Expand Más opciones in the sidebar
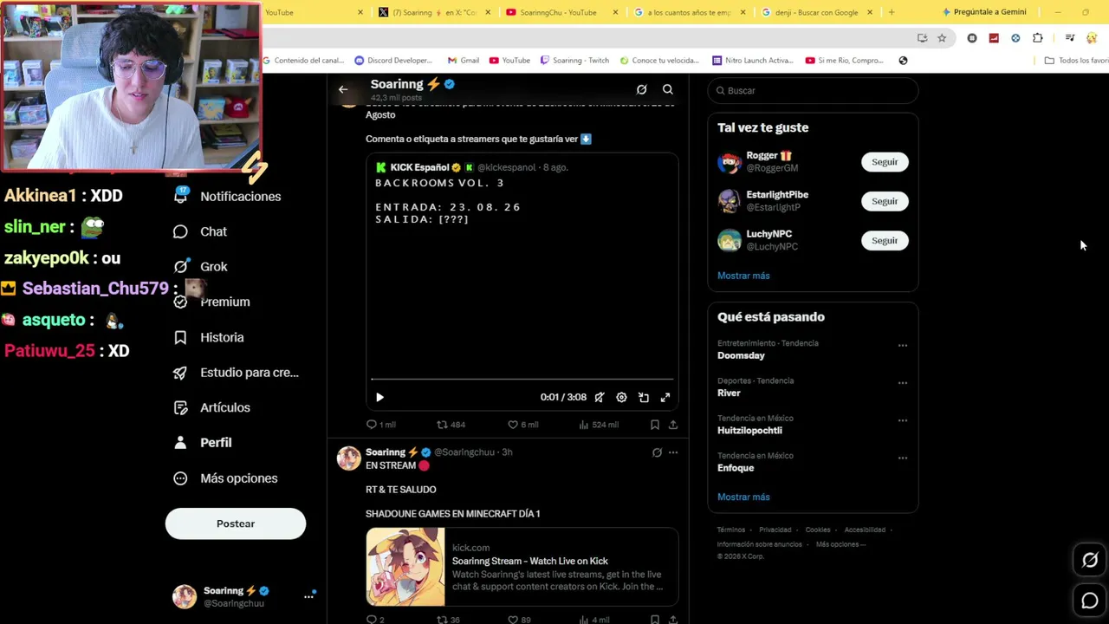The height and width of the screenshot is (624, 1109). click(225, 478)
